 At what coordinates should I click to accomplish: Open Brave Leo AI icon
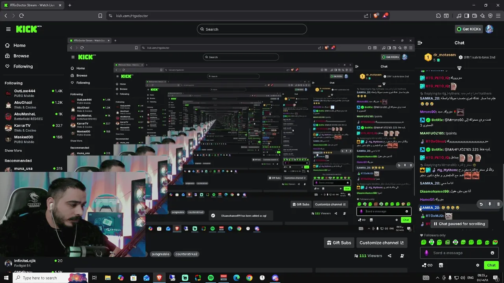(482, 16)
